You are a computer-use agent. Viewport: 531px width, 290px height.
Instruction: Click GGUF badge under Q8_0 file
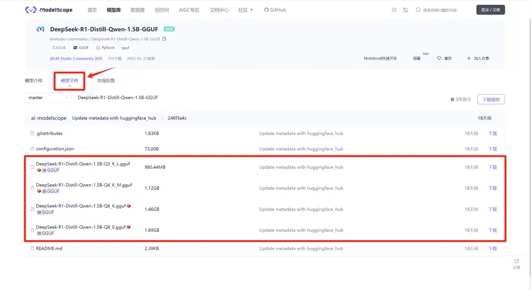coord(45,233)
